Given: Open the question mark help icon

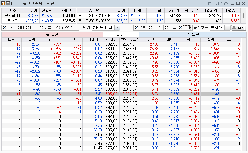Looking at the screenshot, I should coord(8,3).
